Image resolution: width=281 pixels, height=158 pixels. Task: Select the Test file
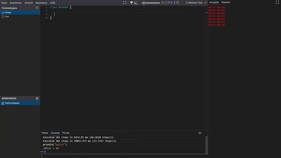20,17
